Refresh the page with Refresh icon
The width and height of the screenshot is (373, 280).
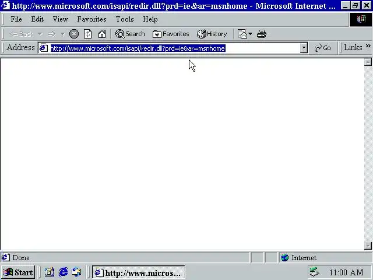click(87, 34)
